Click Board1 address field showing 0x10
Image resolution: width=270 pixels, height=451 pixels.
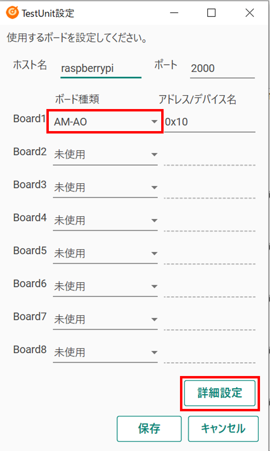pyautogui.click(x=210, y=122)
